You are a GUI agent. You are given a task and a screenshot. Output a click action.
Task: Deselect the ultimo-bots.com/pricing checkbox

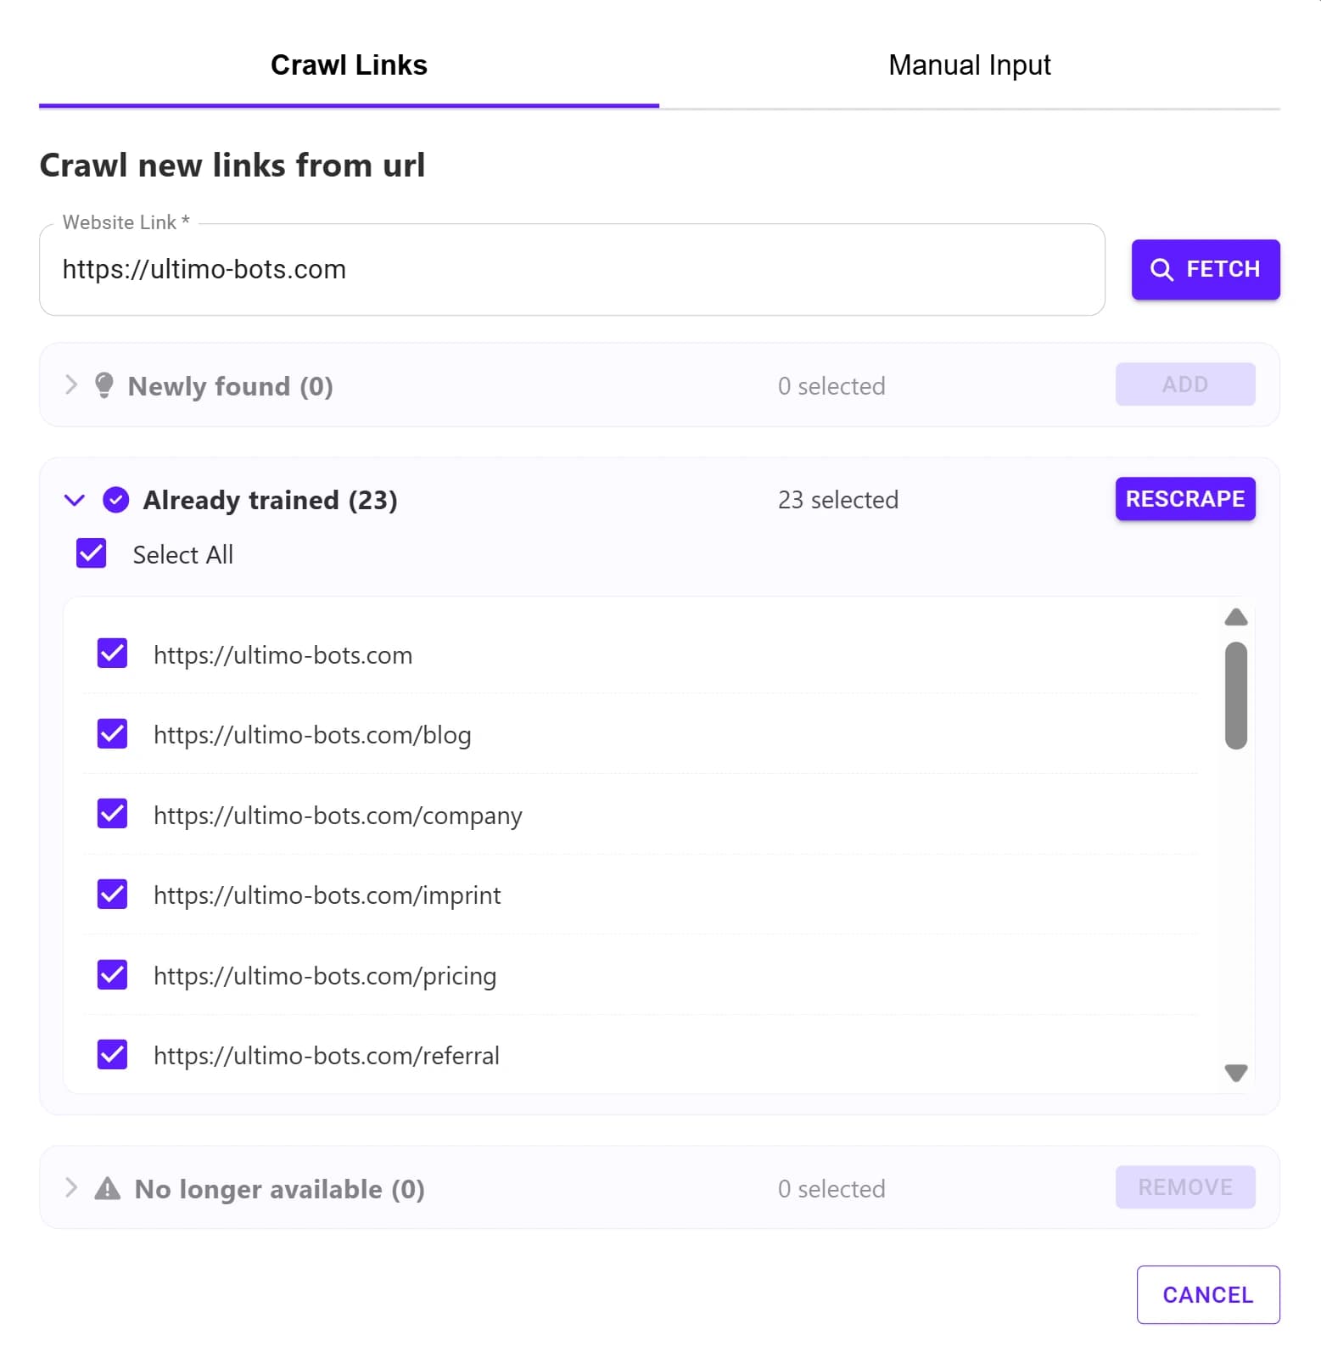(x=112, y=974)
